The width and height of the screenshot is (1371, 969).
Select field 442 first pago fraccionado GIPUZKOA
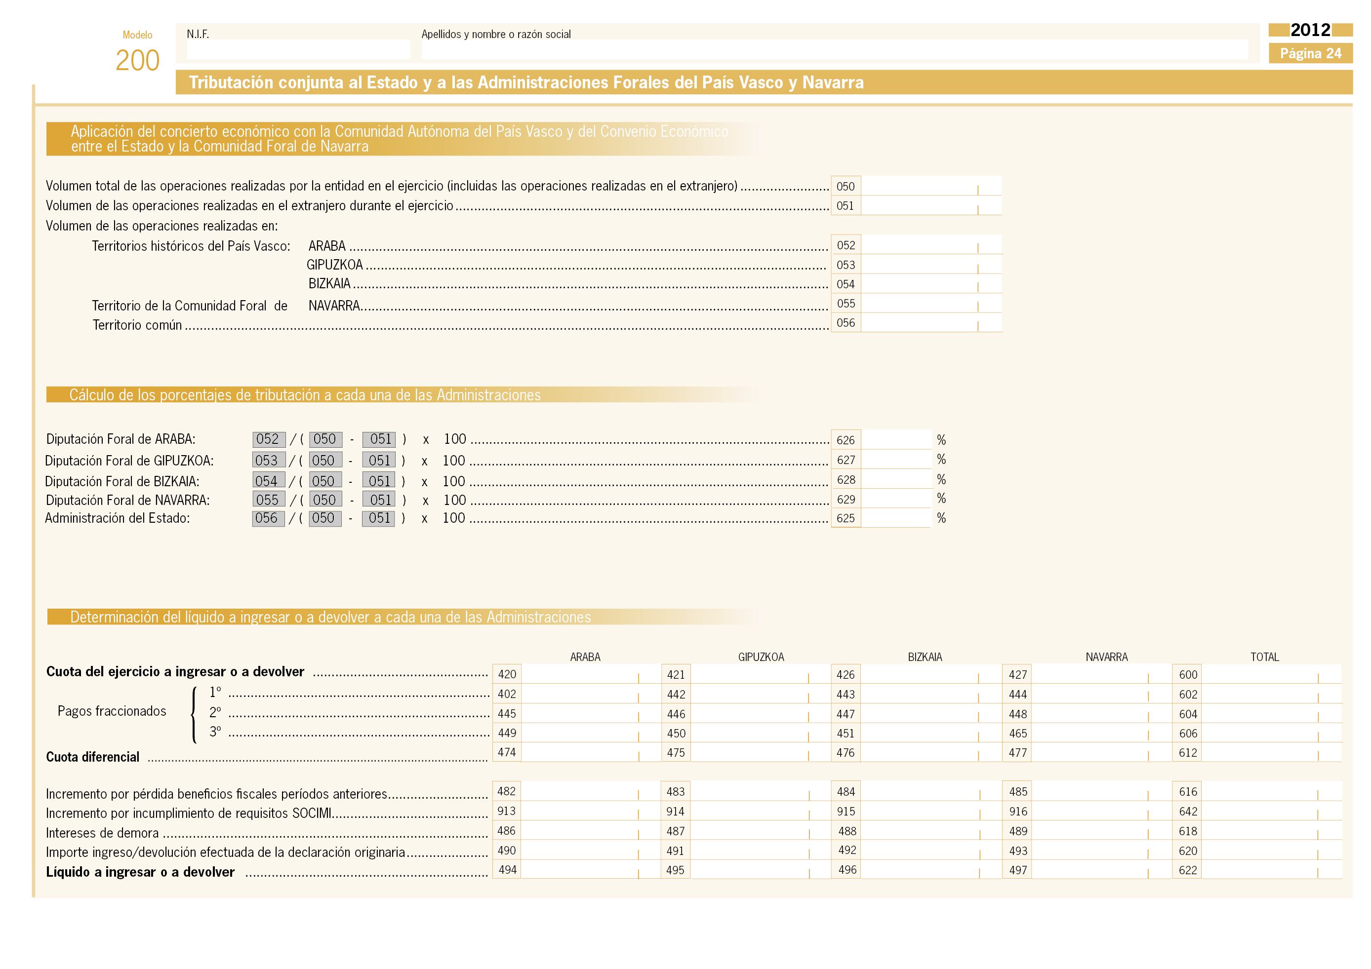tap(760, 694)
